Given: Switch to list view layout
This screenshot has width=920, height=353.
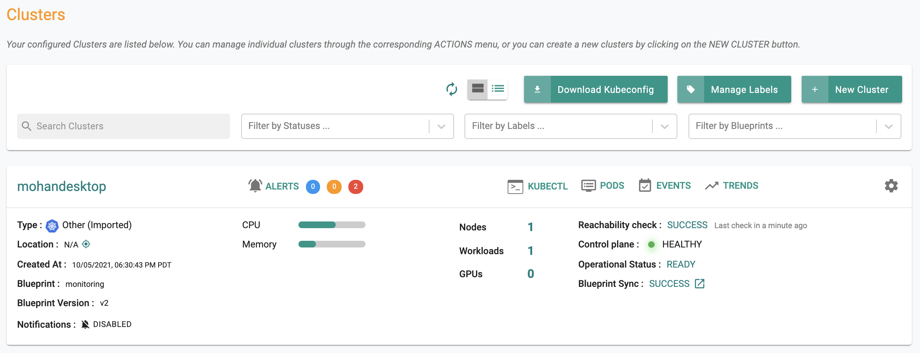Looking at the screenshot, I should [x=498, y=89].
